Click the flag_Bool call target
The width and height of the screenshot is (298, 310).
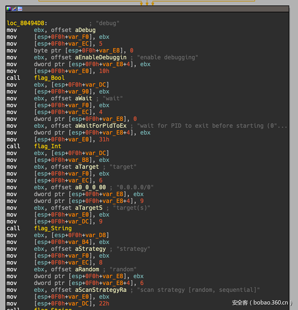49,78
